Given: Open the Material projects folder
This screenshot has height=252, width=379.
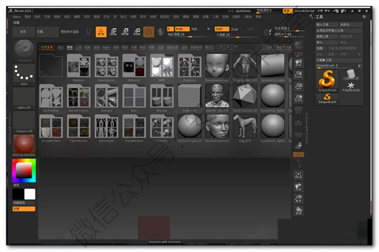Looking at the screenshot, I should (x=134, y=68).
